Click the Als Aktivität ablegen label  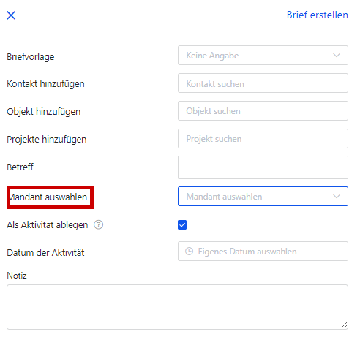point(48,225)
